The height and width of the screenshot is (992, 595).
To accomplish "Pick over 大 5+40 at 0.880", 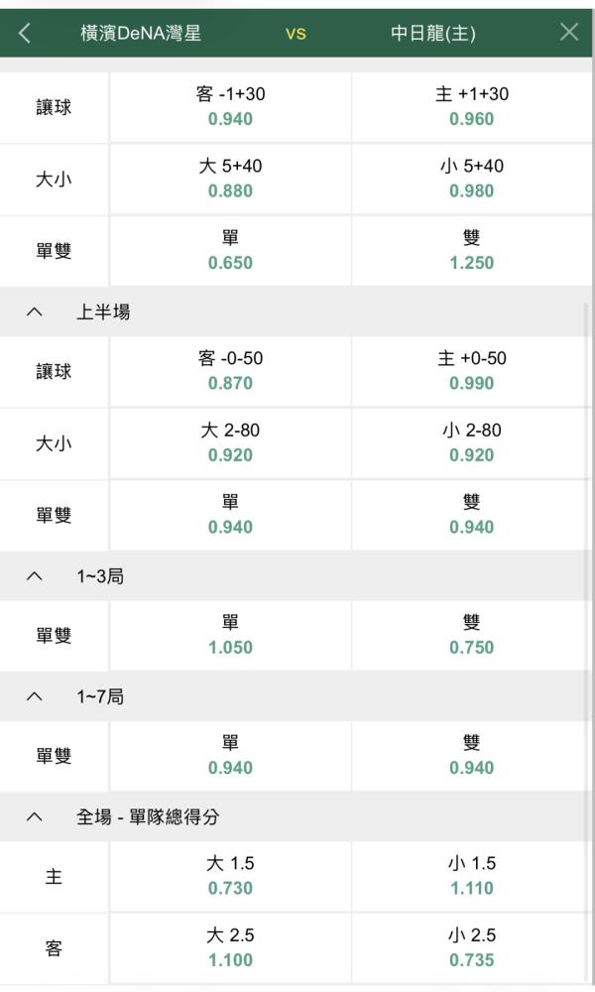I will point(230,179).
